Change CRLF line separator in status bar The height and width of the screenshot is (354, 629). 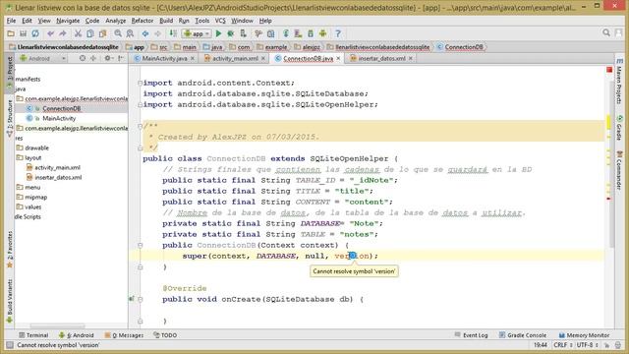[x=562, y=345]
